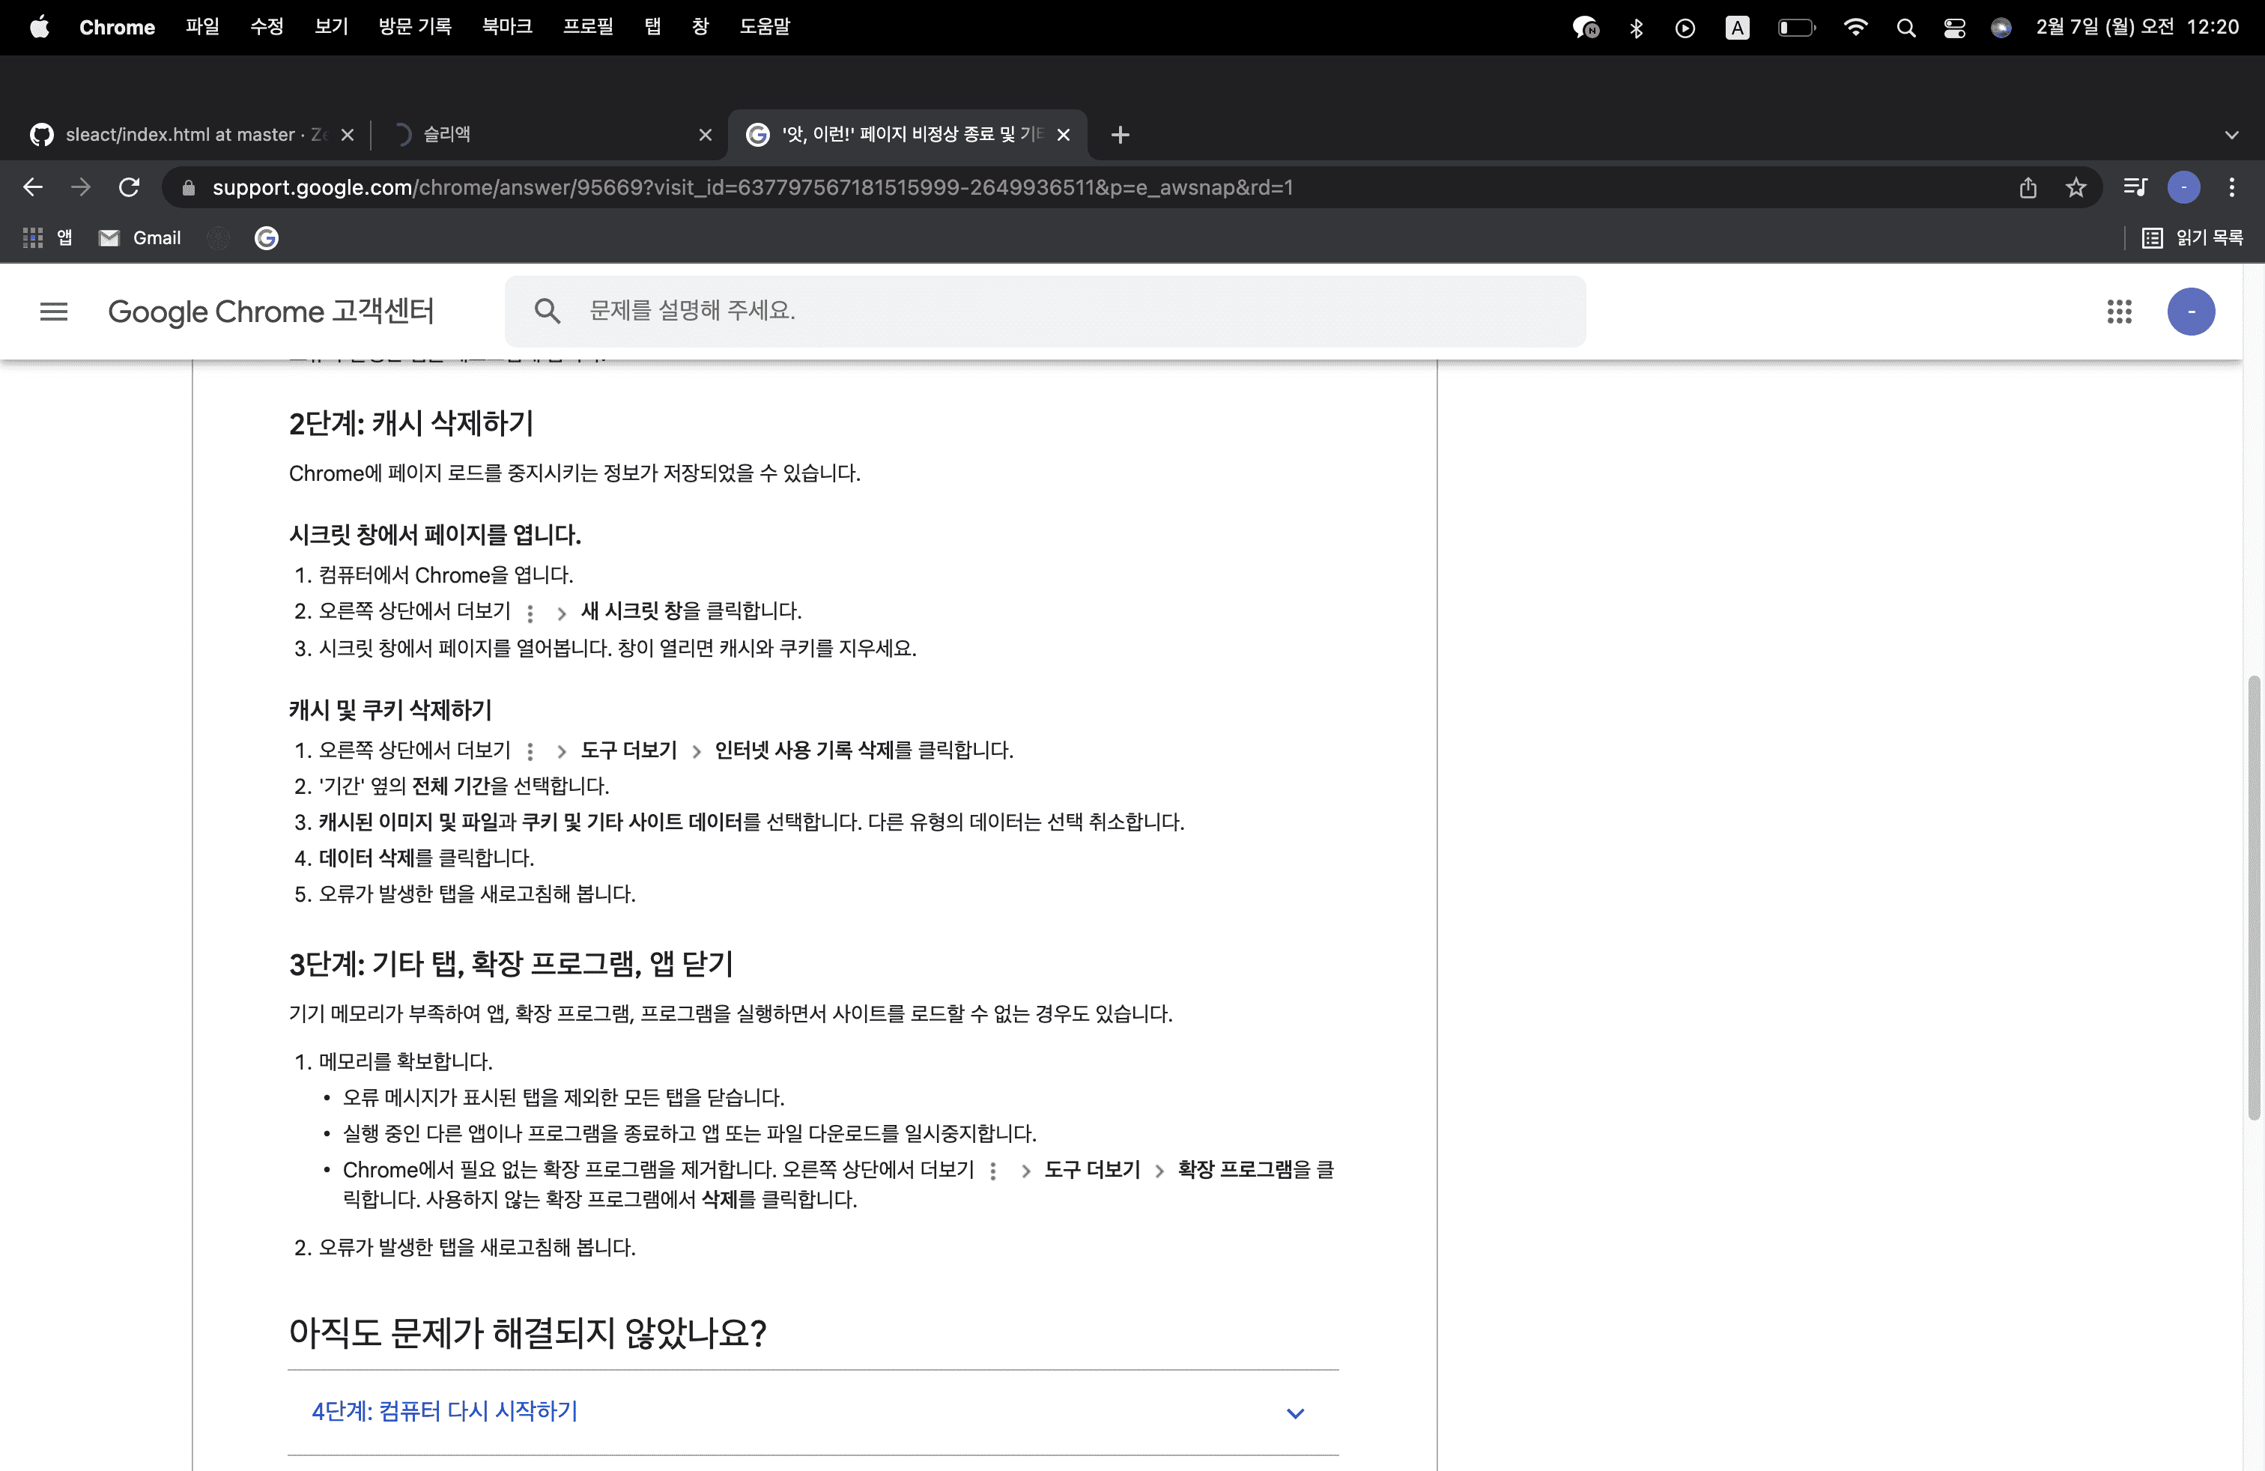Viewport: 2265px width, 1471px height.
Task: Open the 북마크 menu in menu bar
Action: tap(506, 27)
